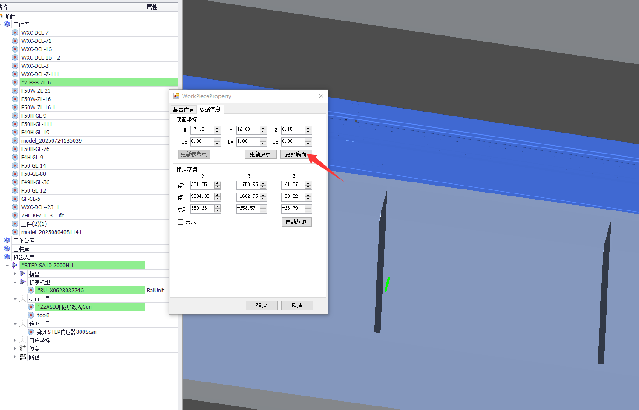Click the 位姿 robot pose icon
The width and height of the screenshot is (639, 410).
click(23, 348)
